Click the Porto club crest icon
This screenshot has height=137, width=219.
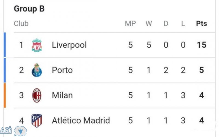coord(37,70)
